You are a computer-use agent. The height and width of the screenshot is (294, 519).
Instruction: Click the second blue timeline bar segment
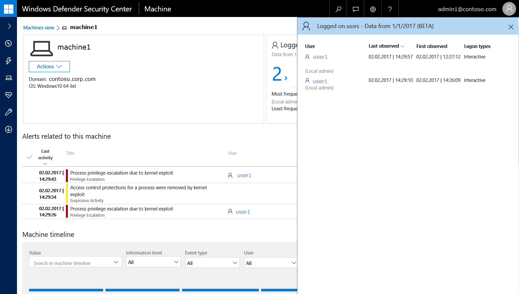(x=142, y=290)
